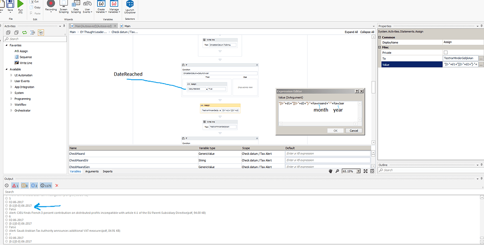
Task: Collapse the Favorites tree node
Action: coord(7,45)
